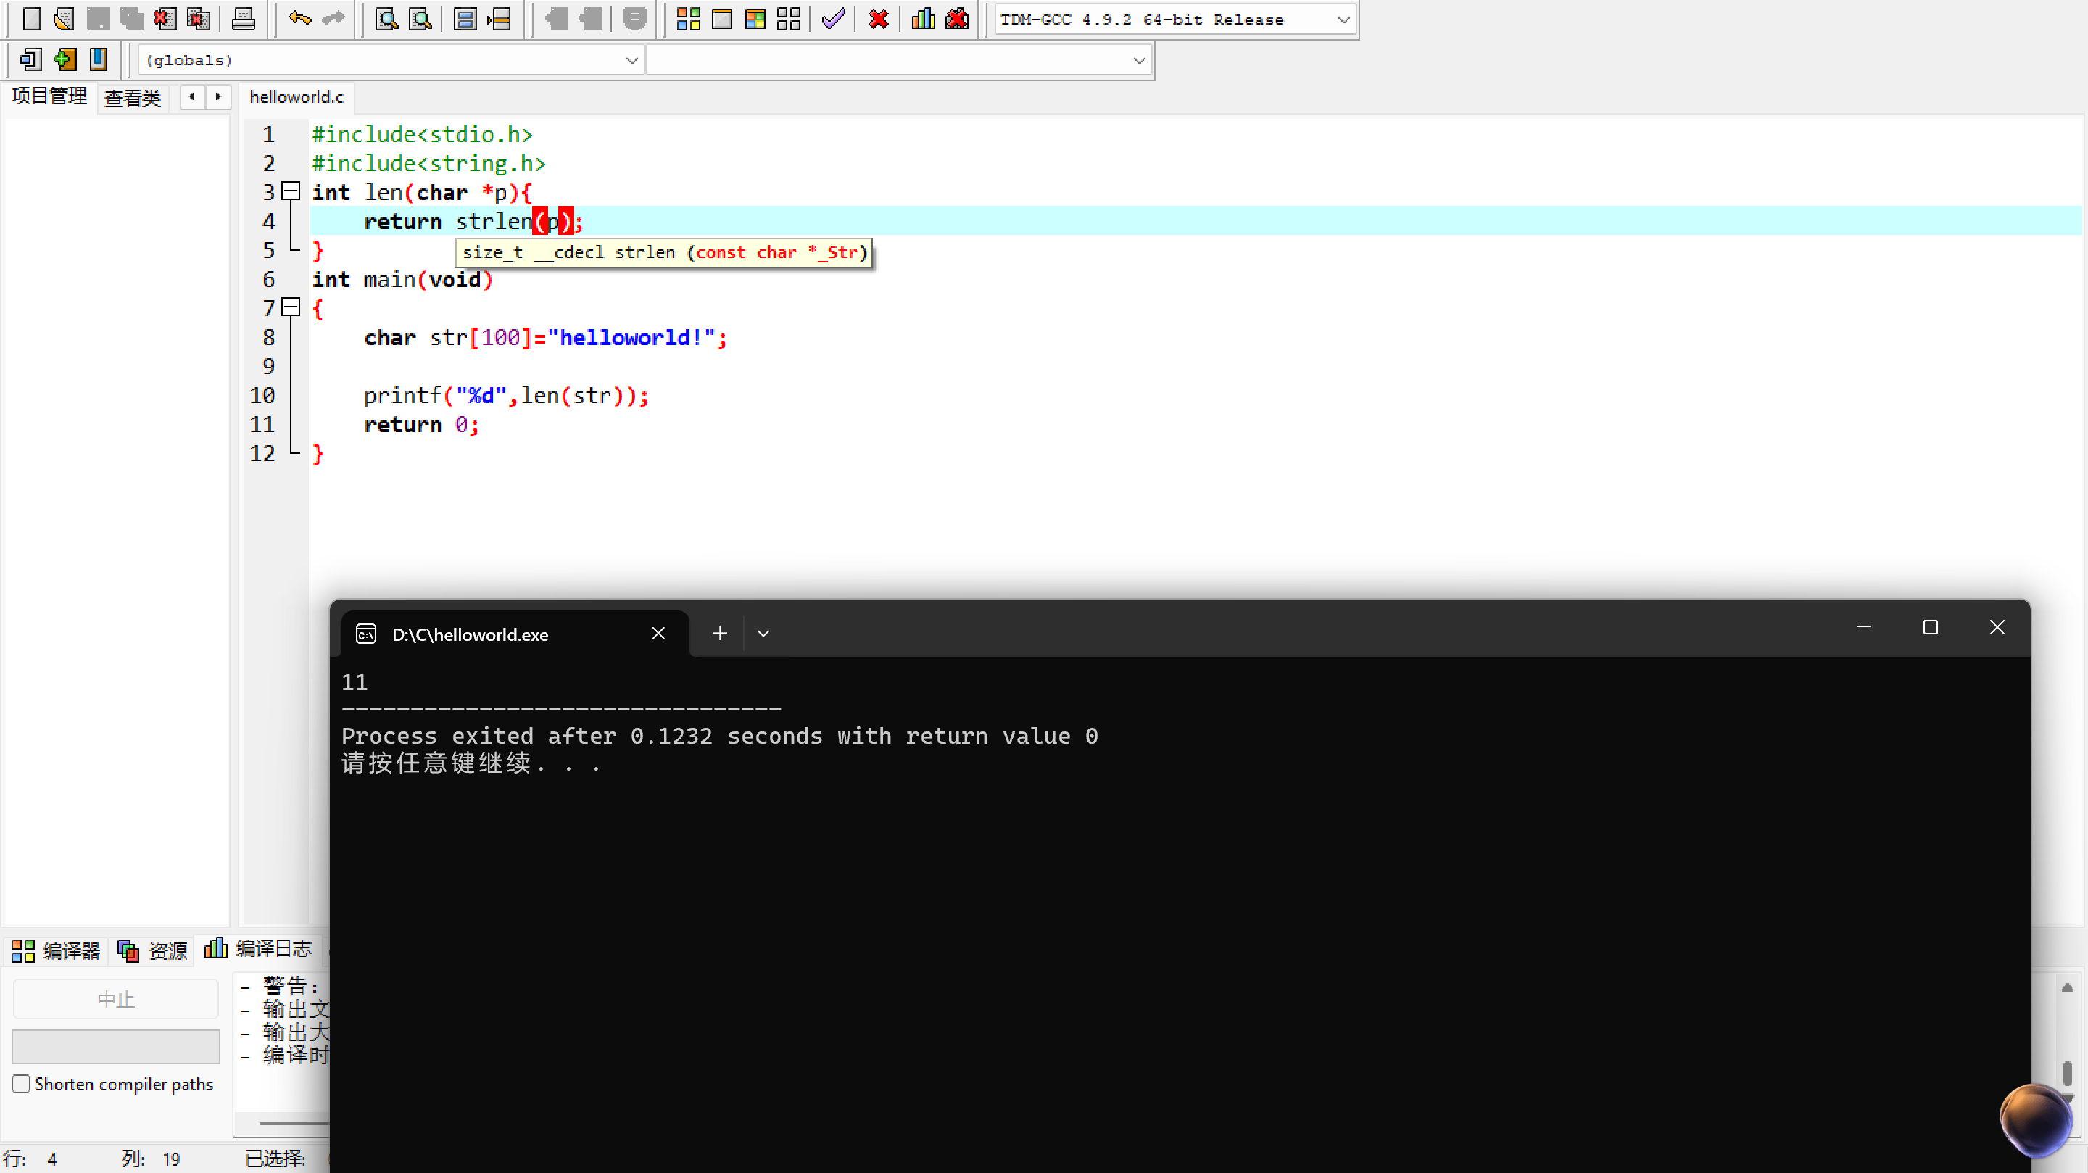
Task: Open the 编译日志 tab
Action: click(x=260, y=948)
